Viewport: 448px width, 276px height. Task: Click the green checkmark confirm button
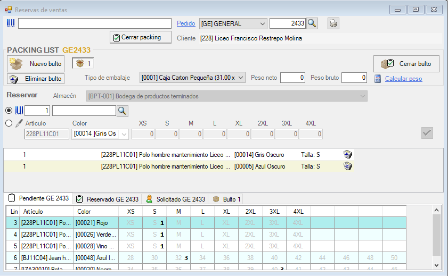427,133
